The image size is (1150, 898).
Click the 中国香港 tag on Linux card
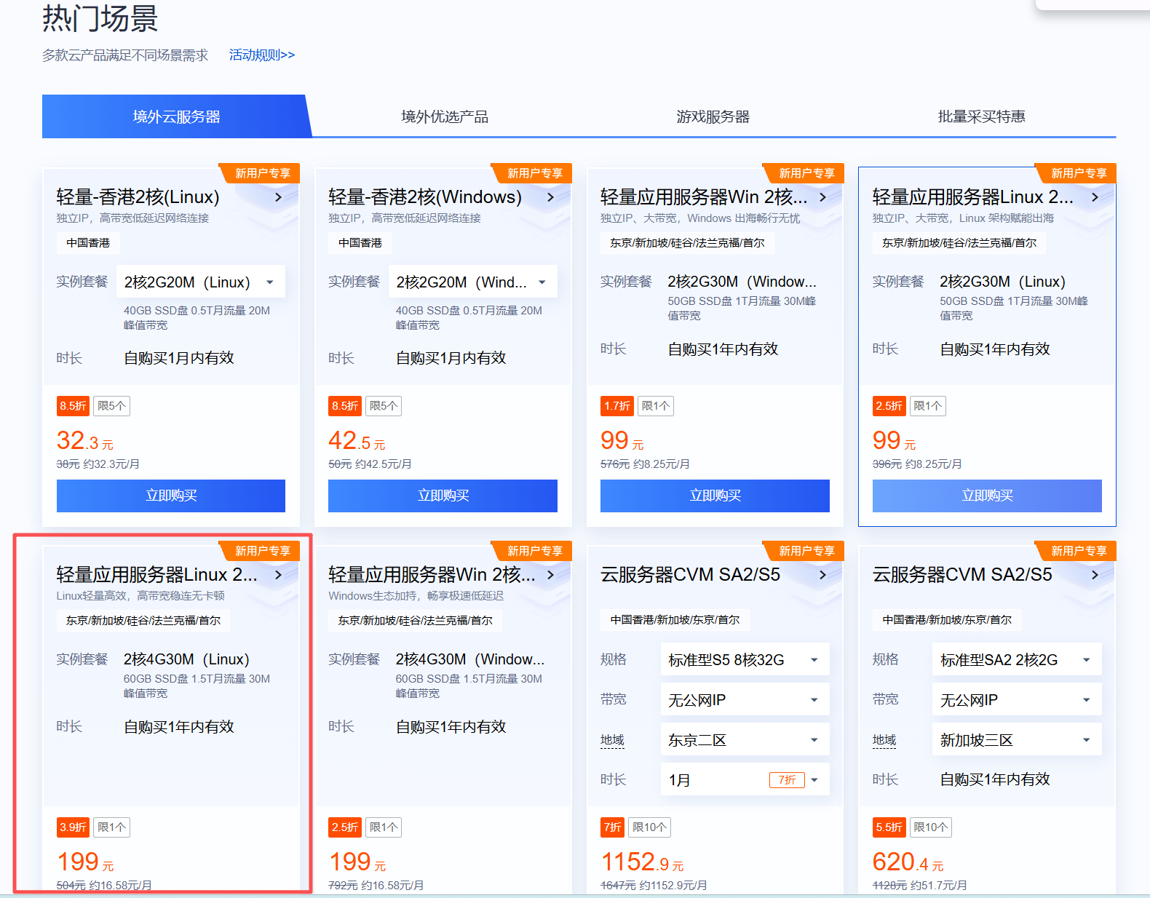point(88,243)
